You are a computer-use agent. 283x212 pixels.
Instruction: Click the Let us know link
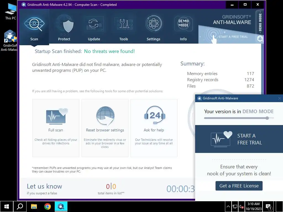pos(44,186)
